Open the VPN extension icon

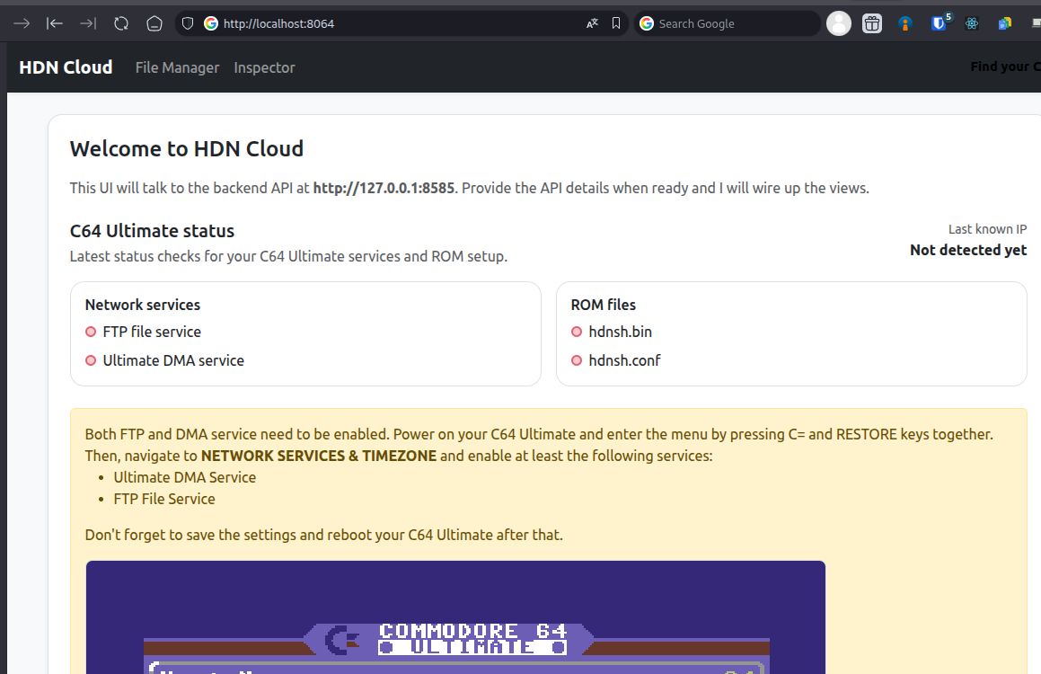pyautogui.click(x=904, y=22)
